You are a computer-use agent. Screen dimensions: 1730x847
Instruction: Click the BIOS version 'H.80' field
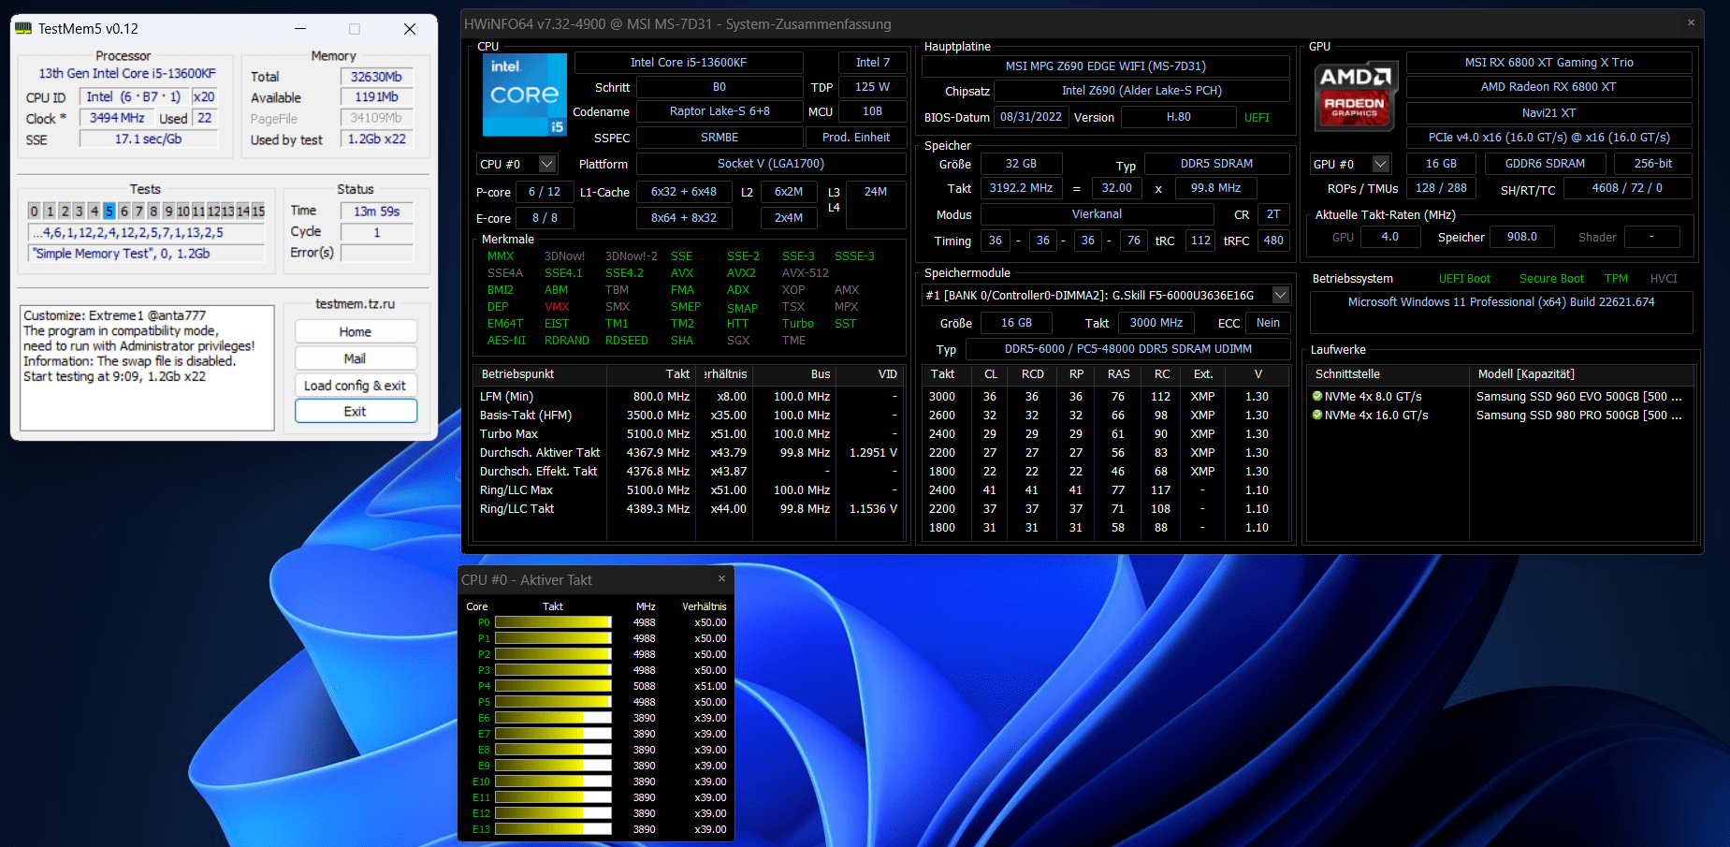(x=1179, y=117)
